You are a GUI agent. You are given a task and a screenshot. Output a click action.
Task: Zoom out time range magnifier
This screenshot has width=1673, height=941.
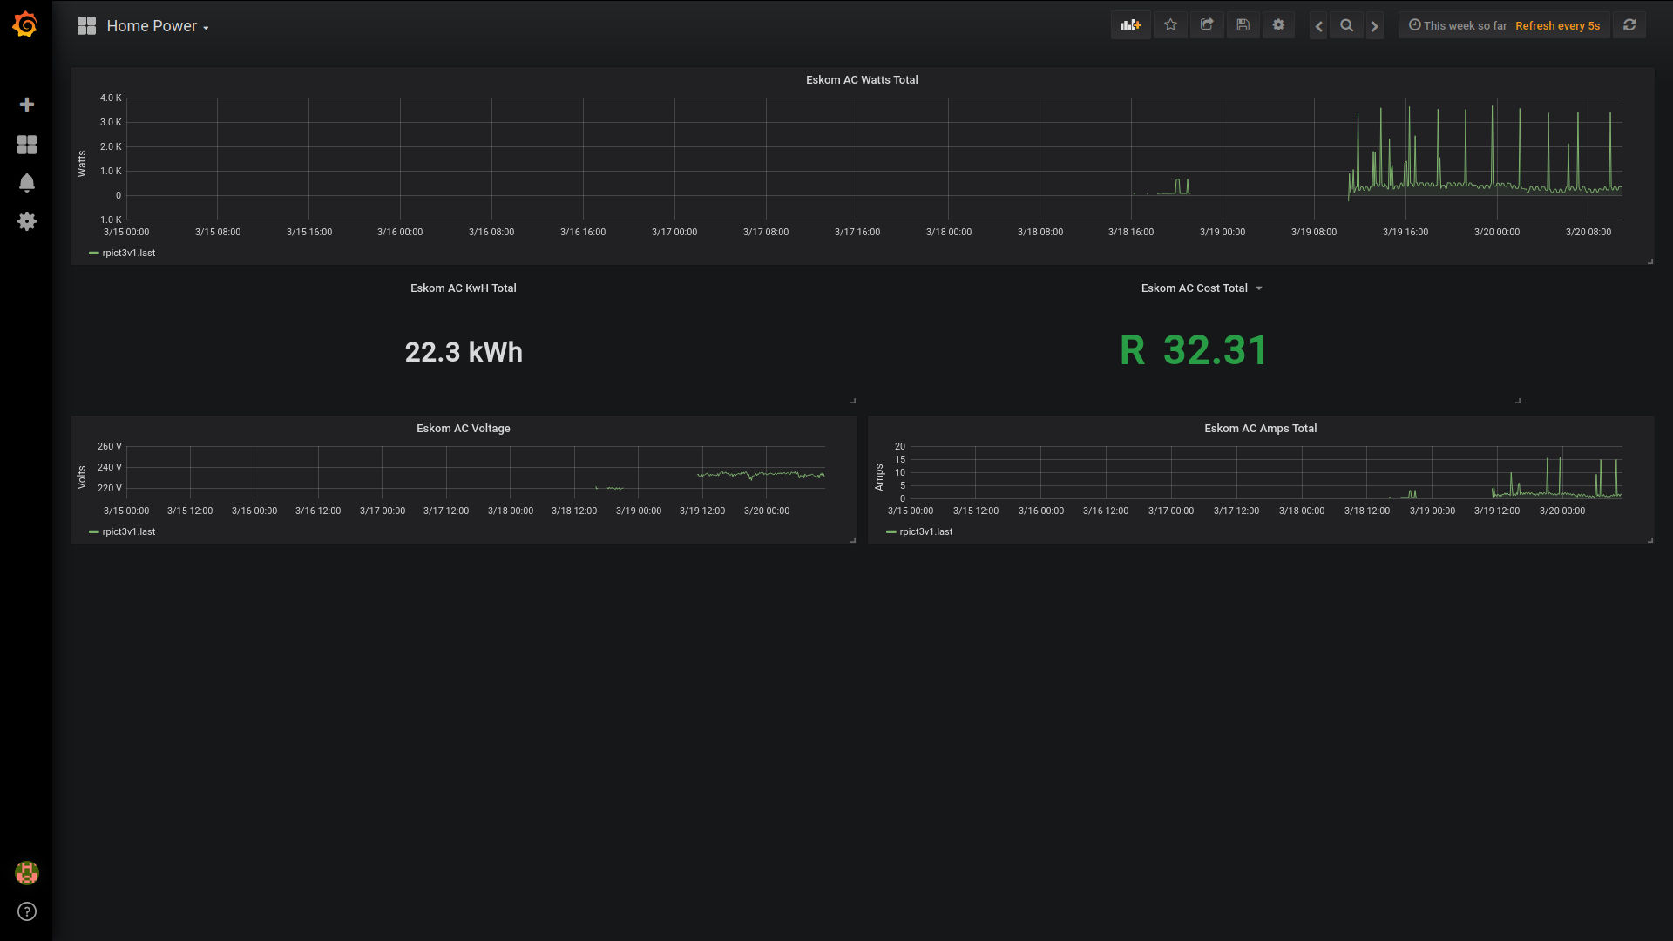tap(1346, 25)
